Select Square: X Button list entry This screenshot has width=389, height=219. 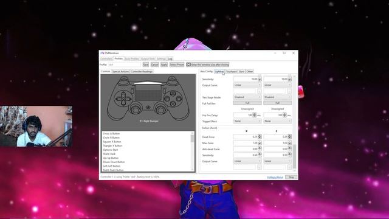(x=112, y=142)
